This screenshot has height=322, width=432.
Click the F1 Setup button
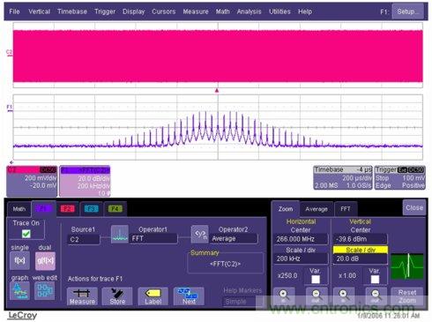(x=407, y=11)
